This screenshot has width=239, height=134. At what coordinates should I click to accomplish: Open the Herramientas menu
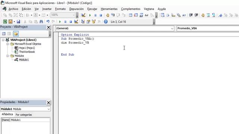(109, 9)
